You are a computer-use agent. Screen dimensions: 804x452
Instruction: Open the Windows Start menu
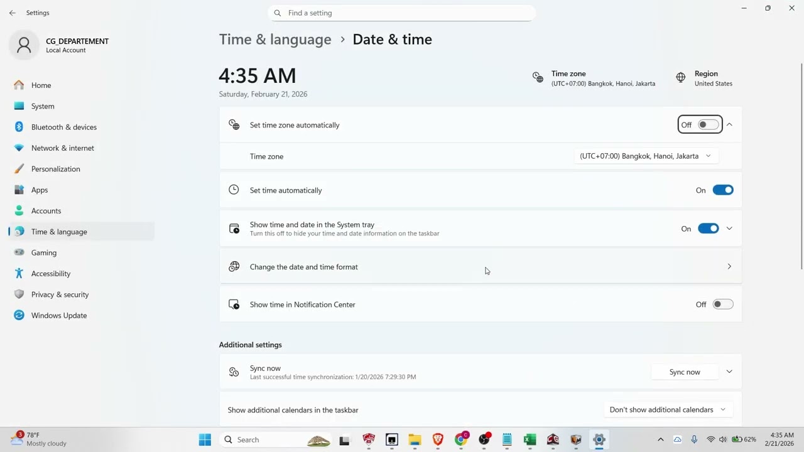[205, 439]
